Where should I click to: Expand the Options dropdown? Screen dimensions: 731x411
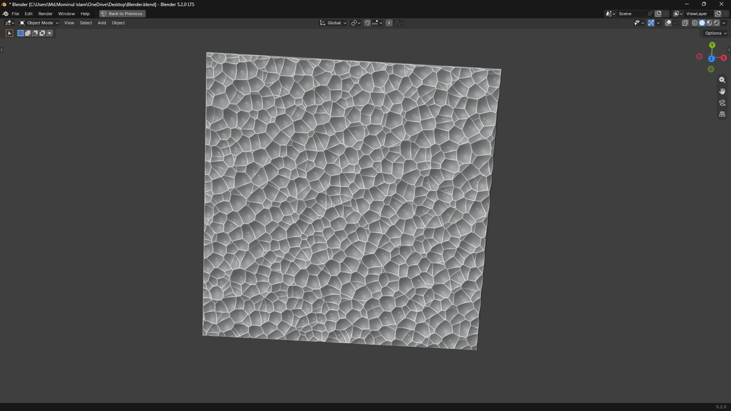[x=716, y=33]
